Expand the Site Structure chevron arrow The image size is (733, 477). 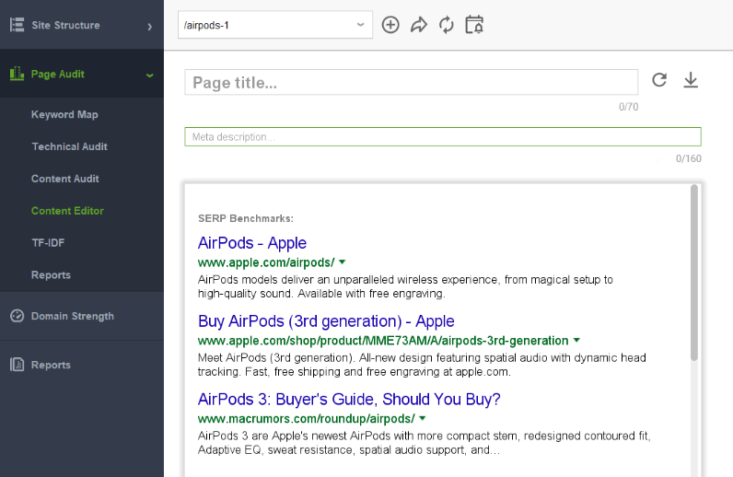click(x=149, y=27)
